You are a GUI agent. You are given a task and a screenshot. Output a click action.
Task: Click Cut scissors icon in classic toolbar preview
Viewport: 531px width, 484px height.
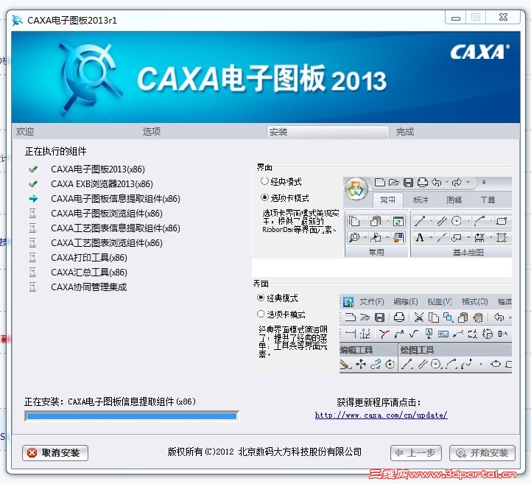pyautogui.click(x=419, y=318)
